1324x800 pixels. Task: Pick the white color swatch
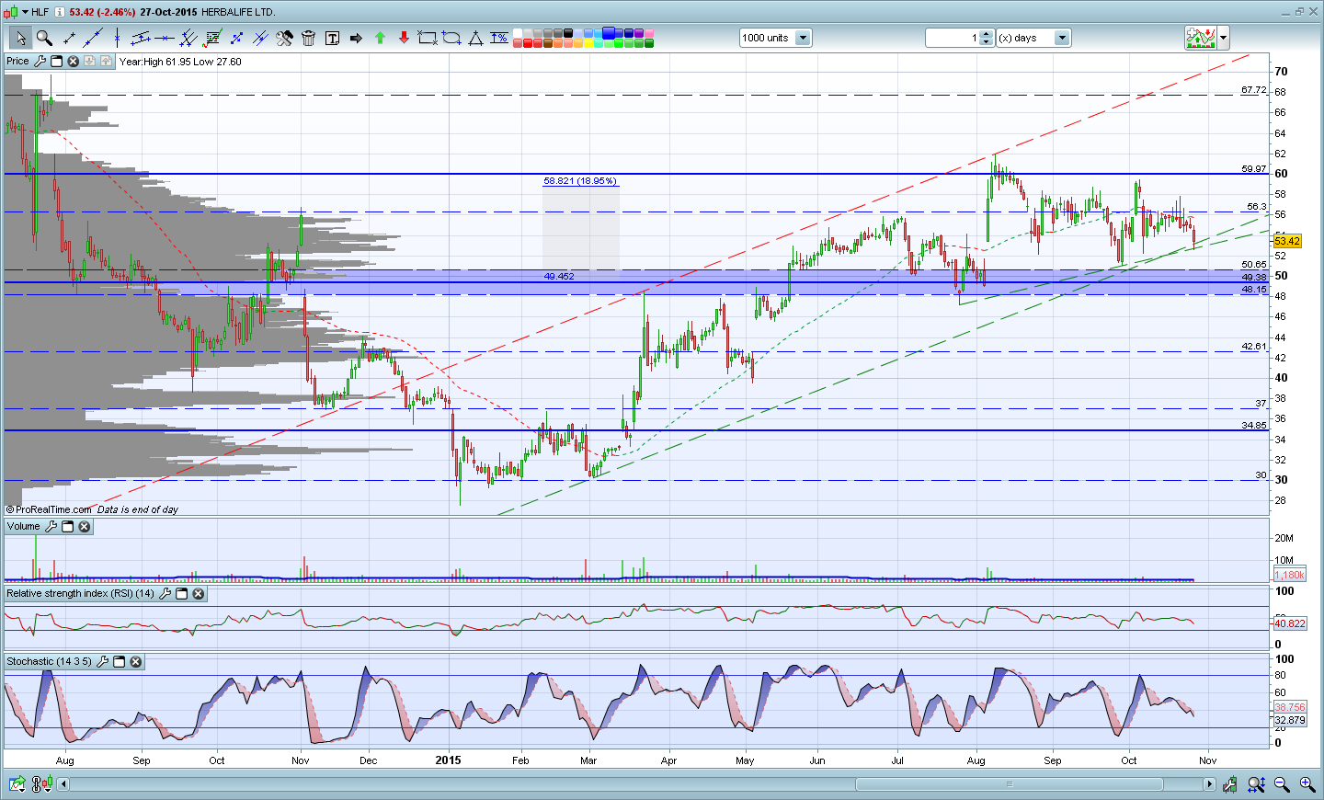(518, 33)
